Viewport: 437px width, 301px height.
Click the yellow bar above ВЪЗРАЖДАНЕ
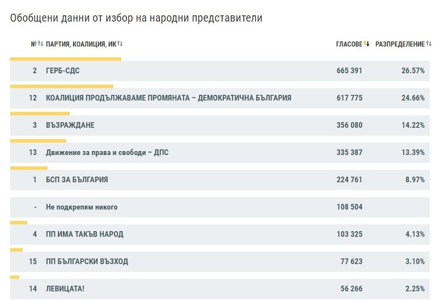[40, 113]
